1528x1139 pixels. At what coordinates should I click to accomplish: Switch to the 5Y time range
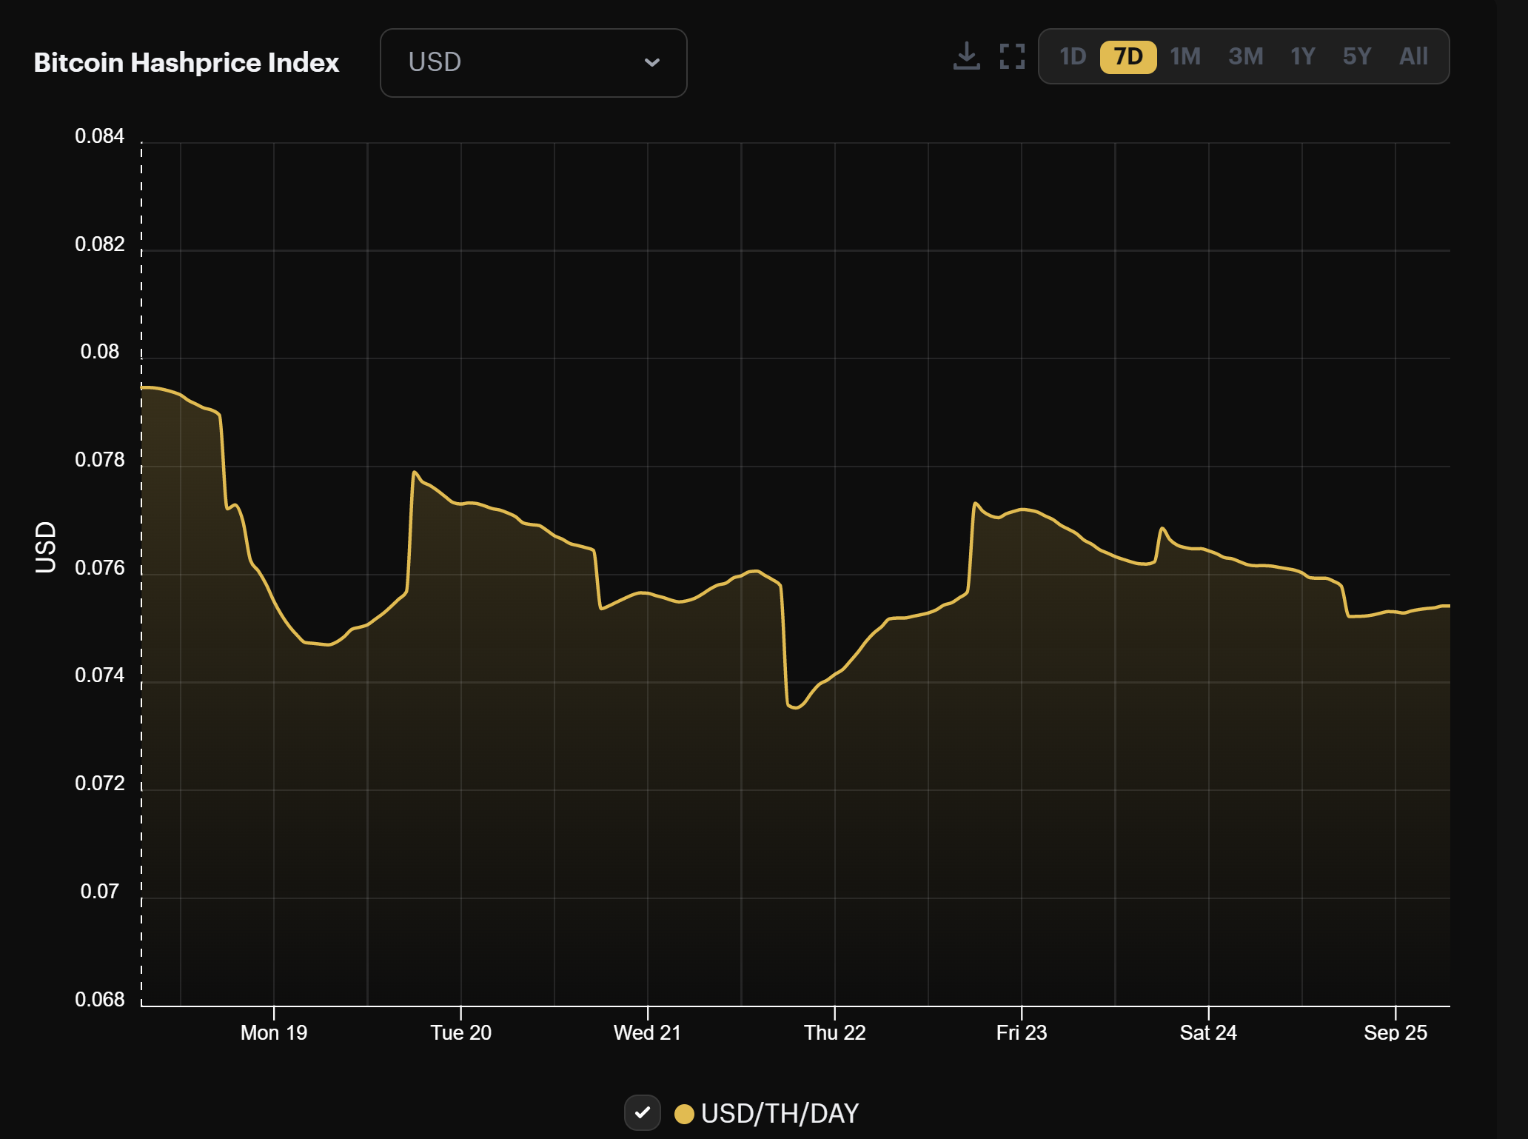1357,57
